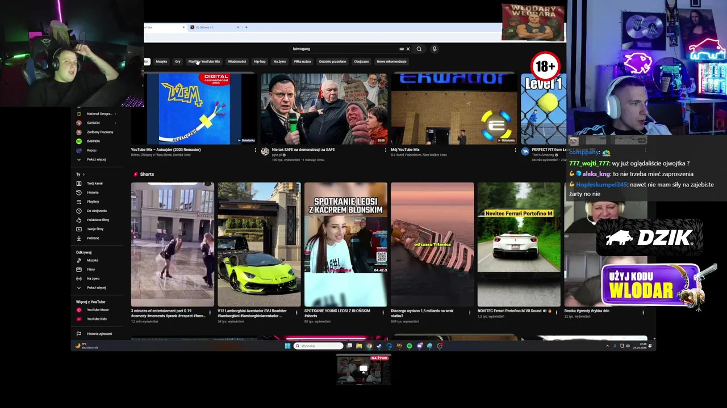Screen dimensions: 727x408
Task: Open the BANNDA subscription channel
Action: click(x=93, y=141)
